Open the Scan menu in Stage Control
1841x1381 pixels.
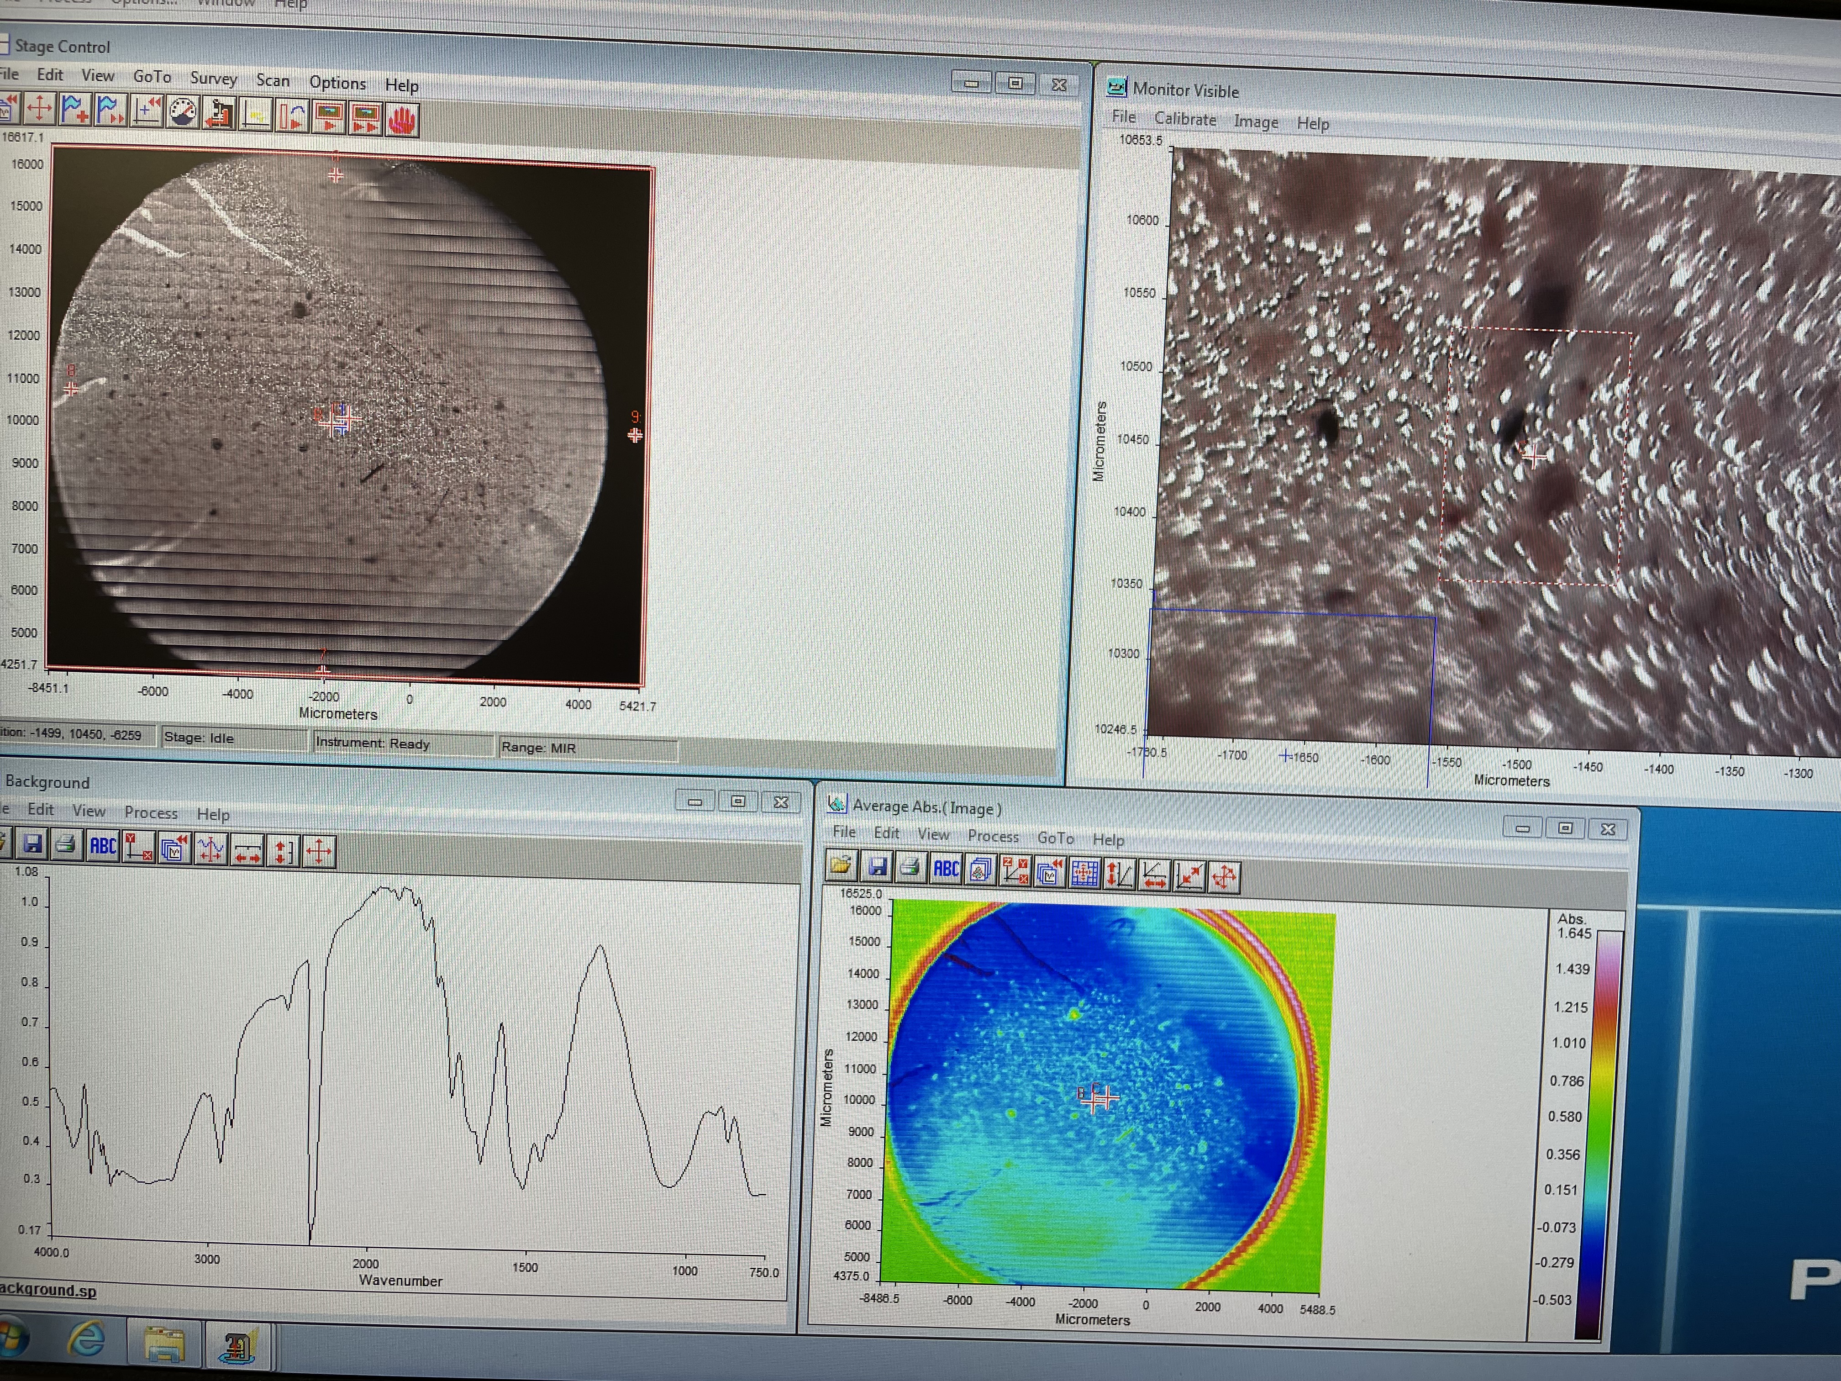point(273,81)
